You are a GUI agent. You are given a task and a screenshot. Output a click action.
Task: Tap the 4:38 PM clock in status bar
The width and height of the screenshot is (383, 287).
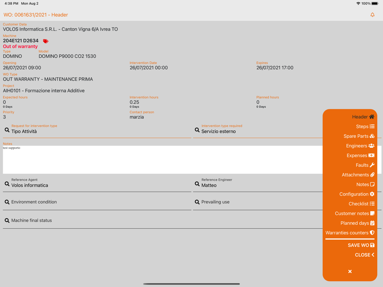pos(11,3)
